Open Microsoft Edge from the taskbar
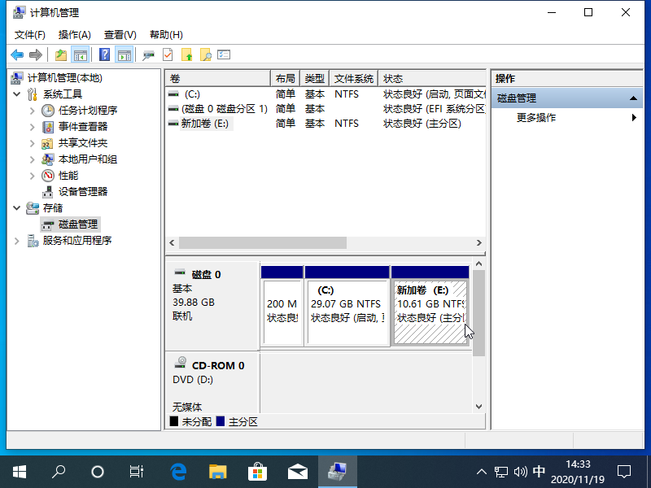The image size is (651, 488). point(178,472)
